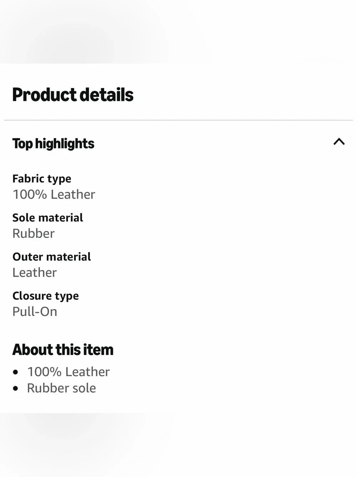Click the Top highlights heading
The width and height of the screenshot is (357, 477).
pyautogui.click(x=53, y=144)
